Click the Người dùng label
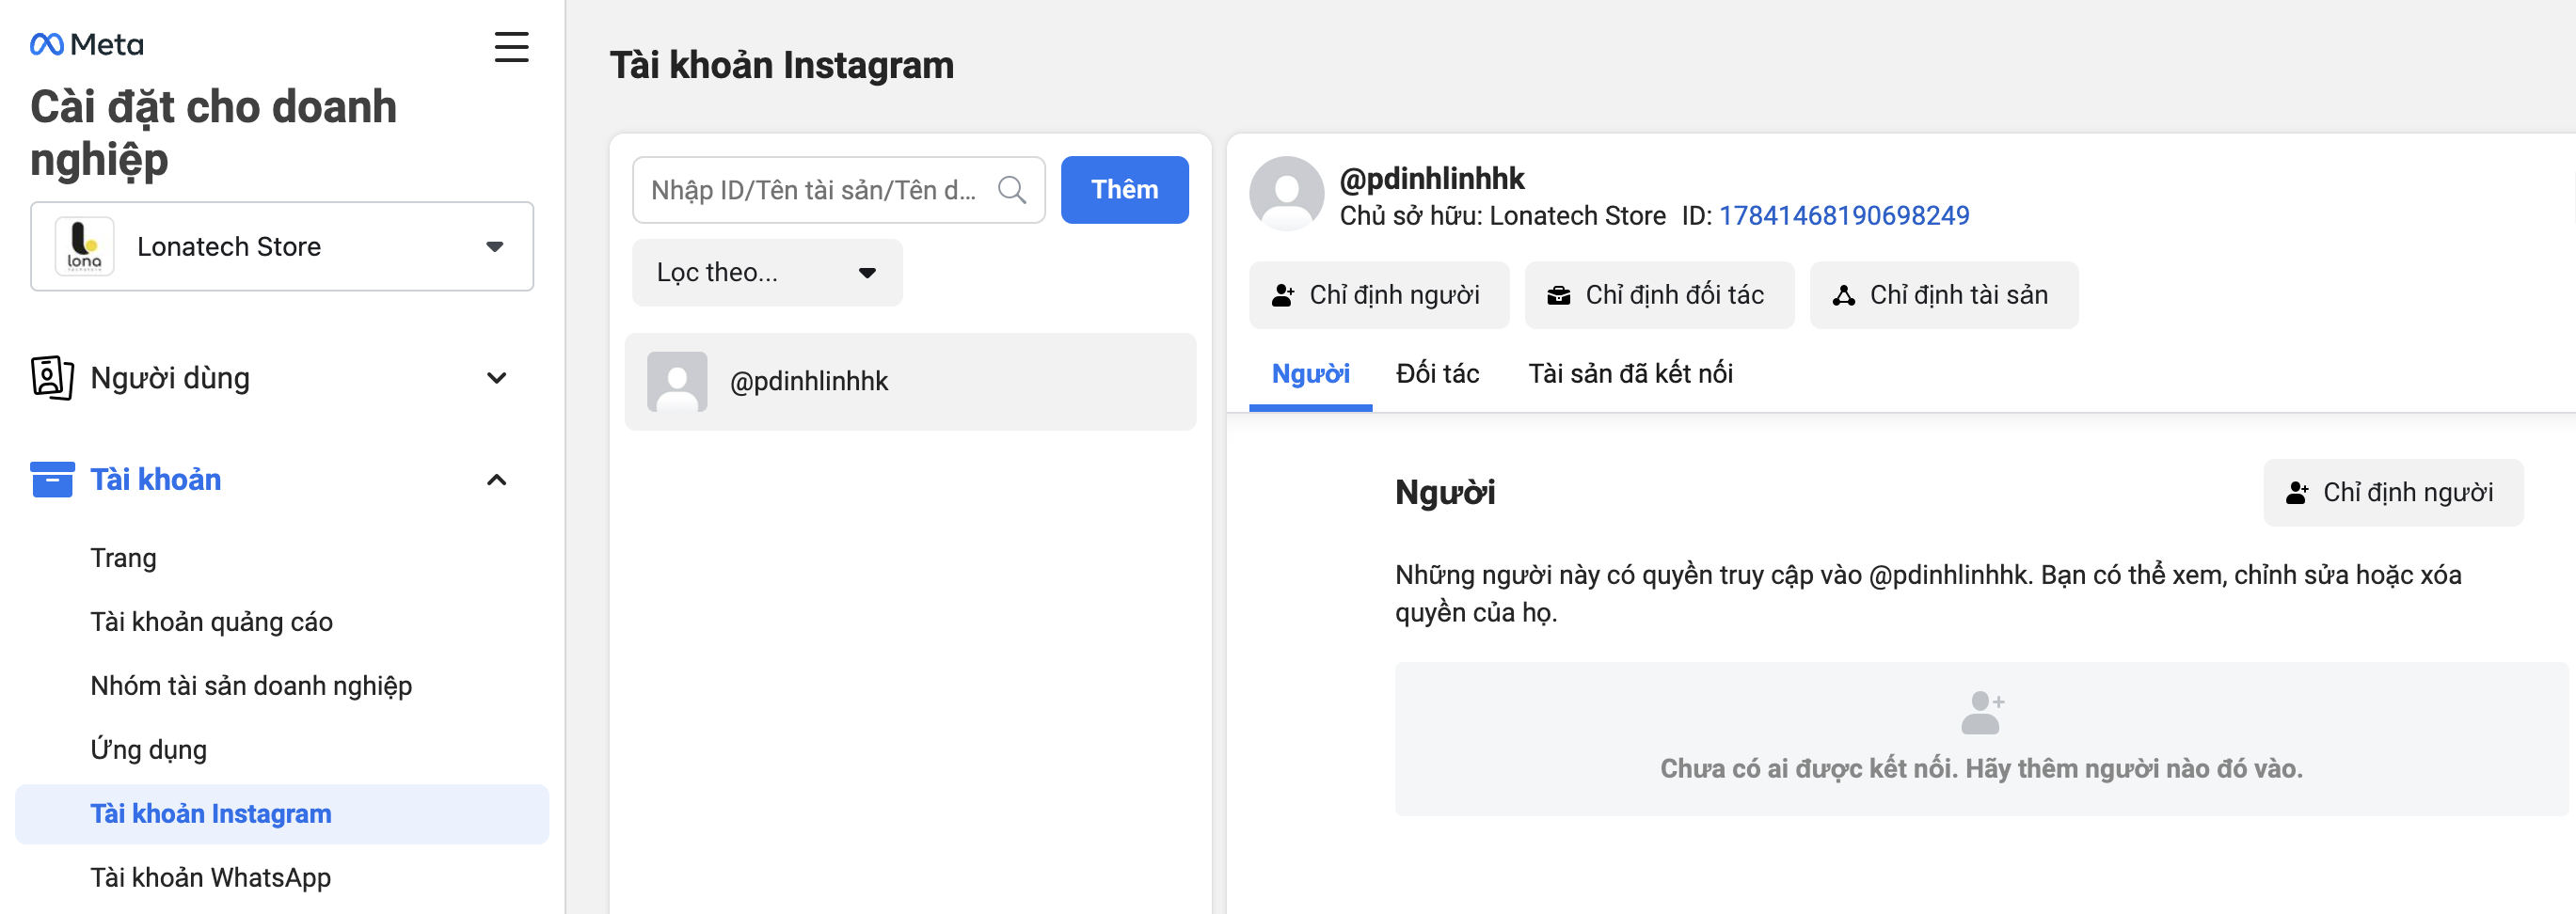 (170, 378)
